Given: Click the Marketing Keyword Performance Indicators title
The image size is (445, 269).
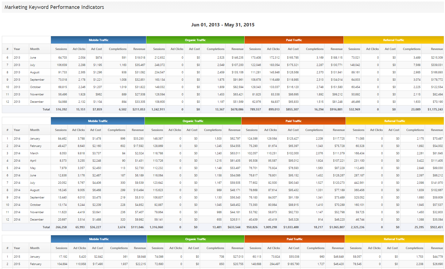Looking at the screenshot, I should [x=54, y=7].
